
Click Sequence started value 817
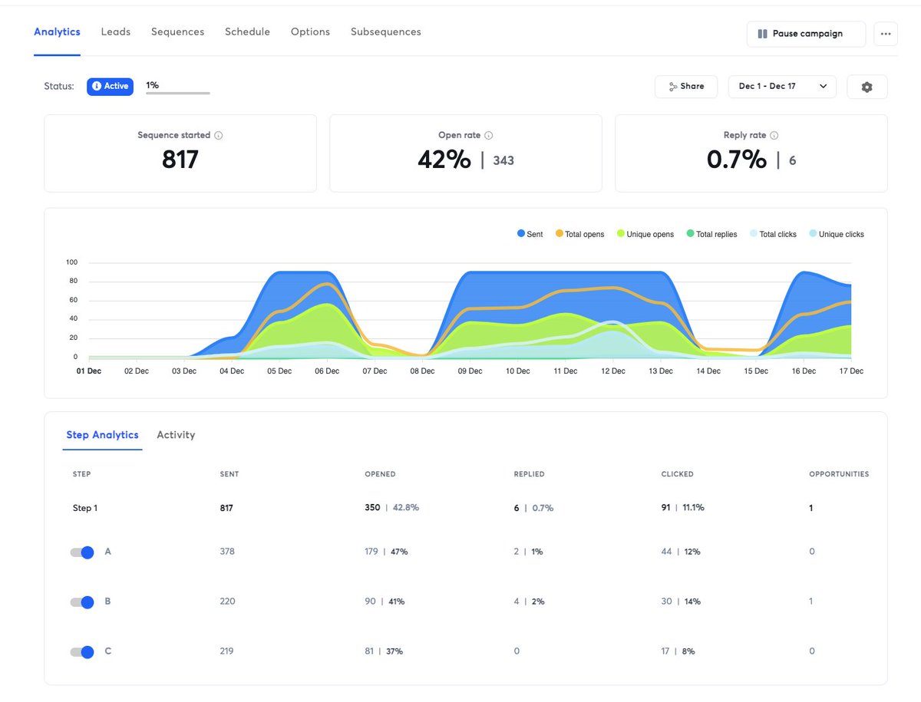(x=180, y=160)
